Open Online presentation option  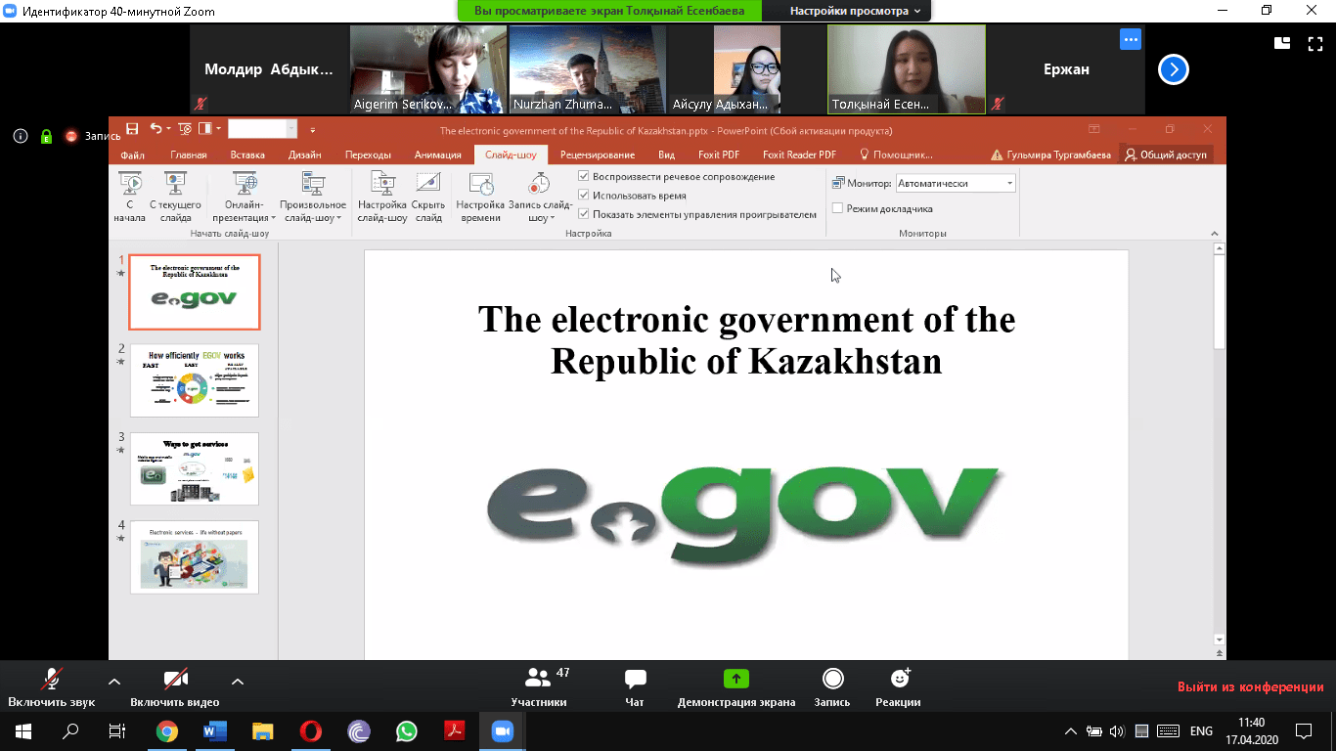click(x=244, y=197)
